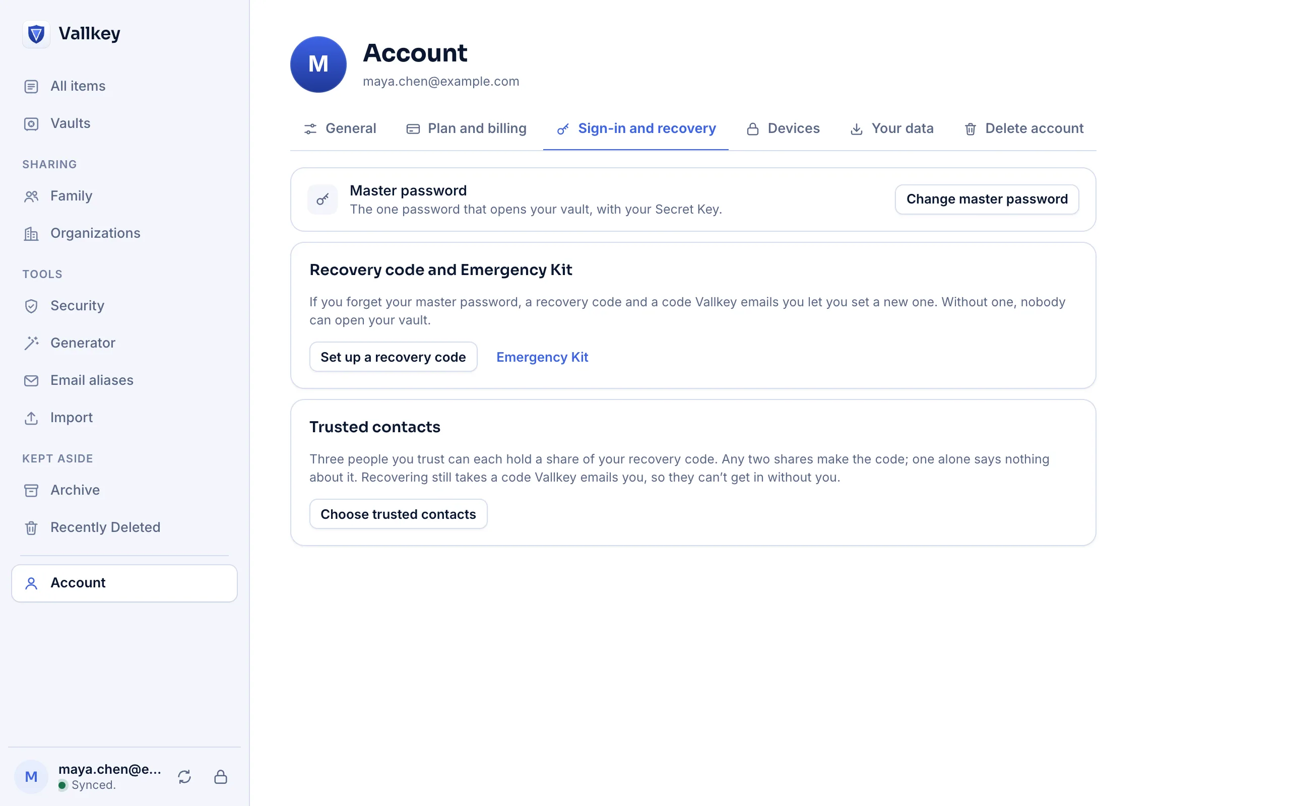Navigate to Vaults
The height and width of the screenshot is (806, 1290).
(x=124, y=124)
